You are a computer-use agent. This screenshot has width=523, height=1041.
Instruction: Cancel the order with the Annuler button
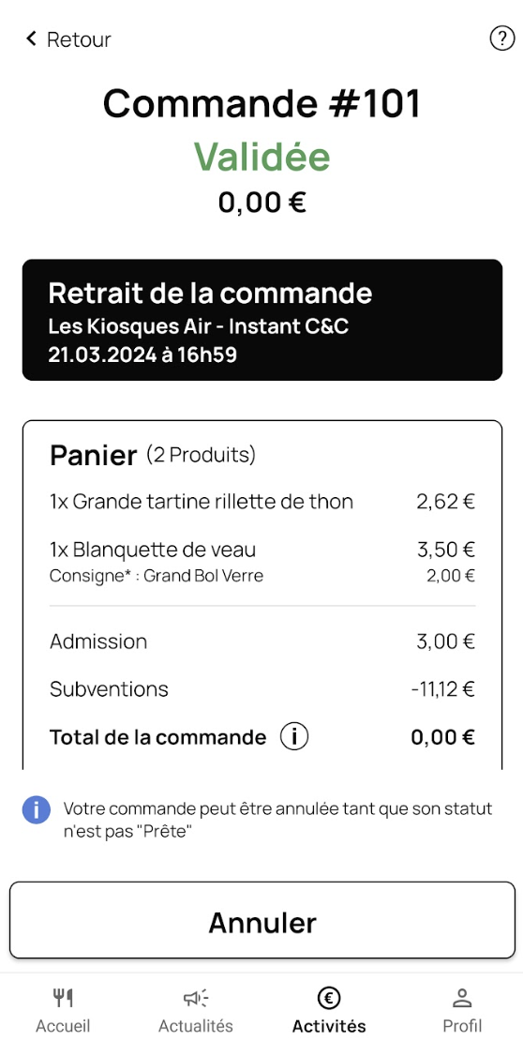(262, 920)
